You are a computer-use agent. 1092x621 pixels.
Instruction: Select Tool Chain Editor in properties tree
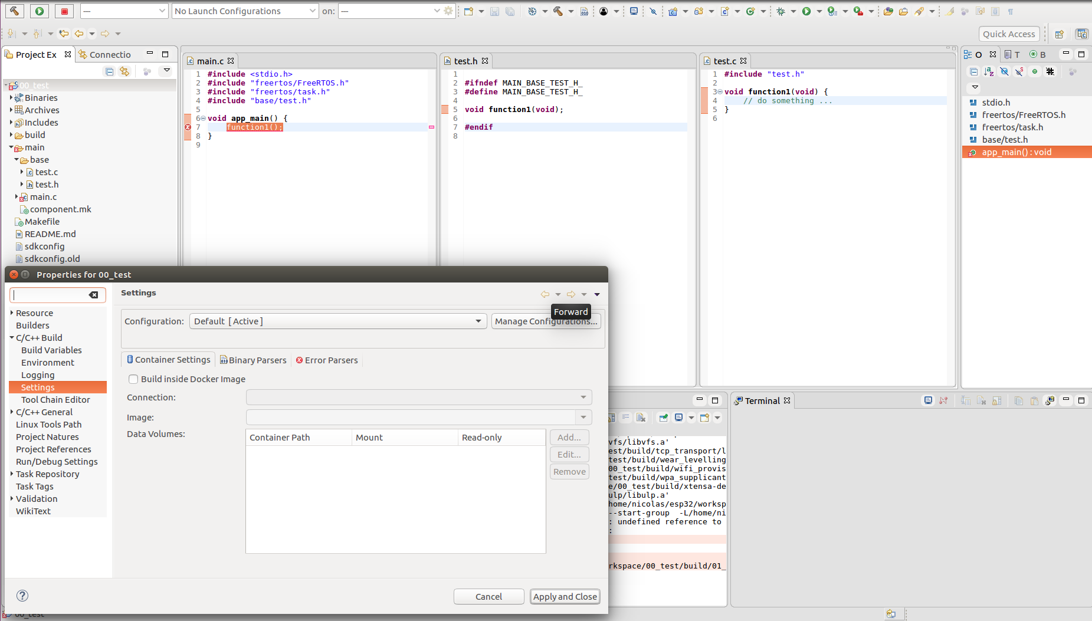(x=55, y=400)
